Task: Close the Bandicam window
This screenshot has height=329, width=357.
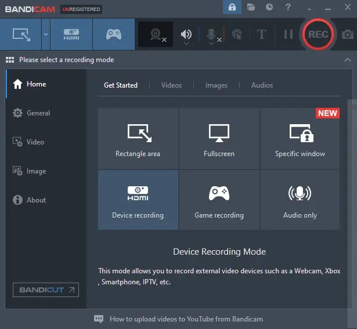Action: (348, 7)
